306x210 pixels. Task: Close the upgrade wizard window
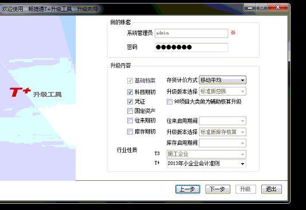point(278,7)
